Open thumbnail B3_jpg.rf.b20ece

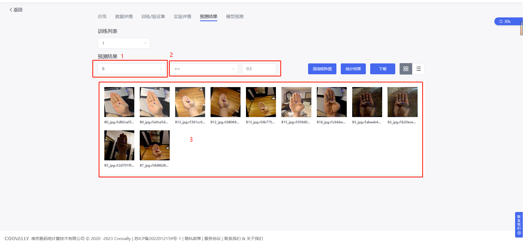click(x=403, y=102)
